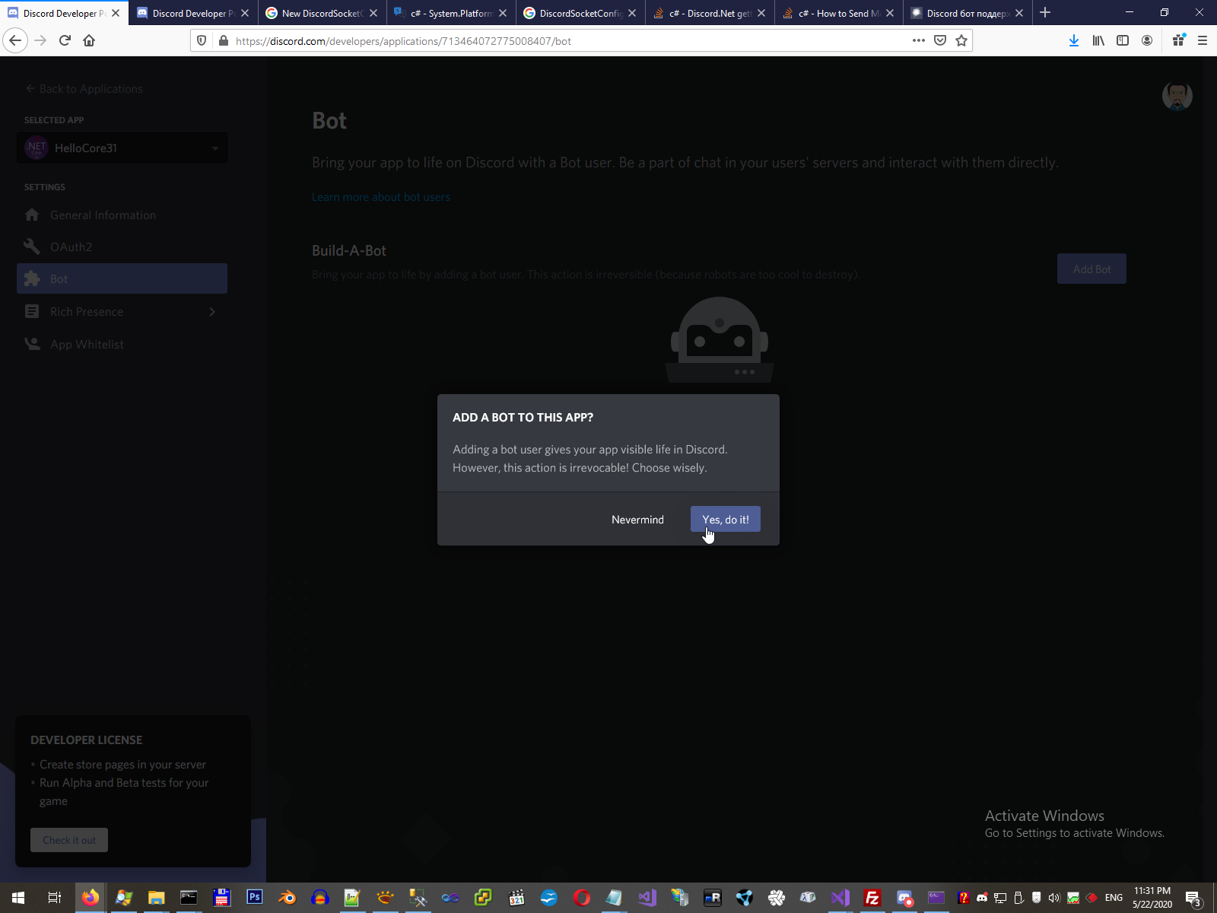
Task: Go to Firefox home page
Action: pos(89,40)
